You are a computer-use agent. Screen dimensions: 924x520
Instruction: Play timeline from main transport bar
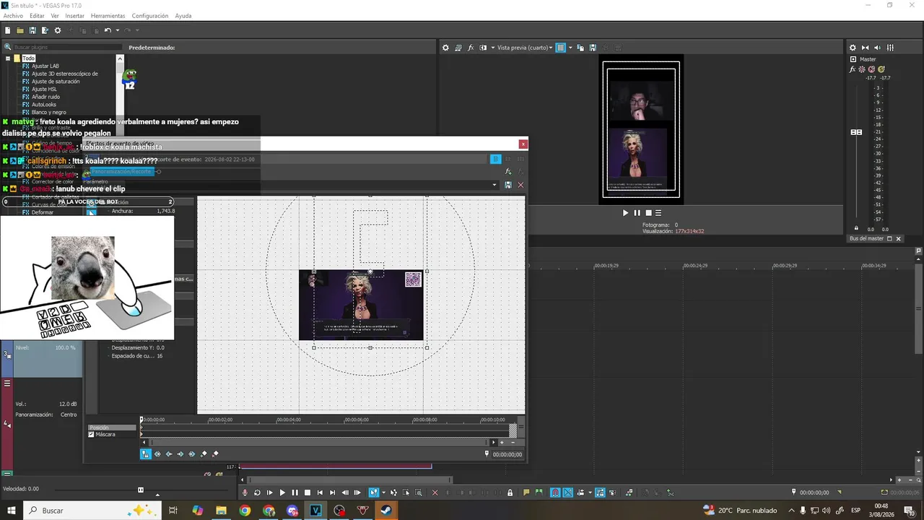point(282,493)
